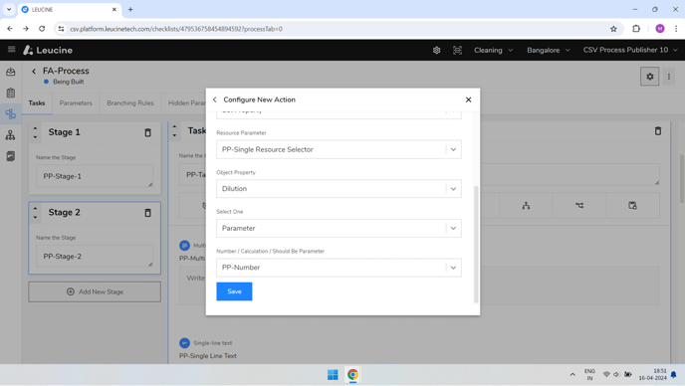Switch to the Branching Rules tab
This screenshot has width=685, height=386.
click(x=130, y=103)
